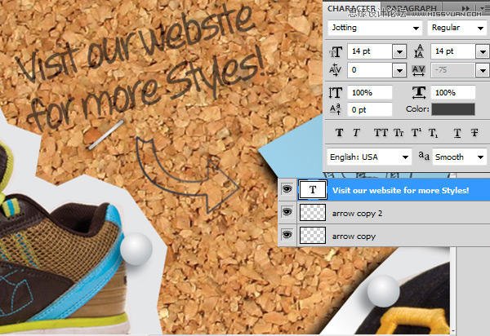Click the tracking icon
Viewport: 490px width, 336px height.
tap(419, 70)
